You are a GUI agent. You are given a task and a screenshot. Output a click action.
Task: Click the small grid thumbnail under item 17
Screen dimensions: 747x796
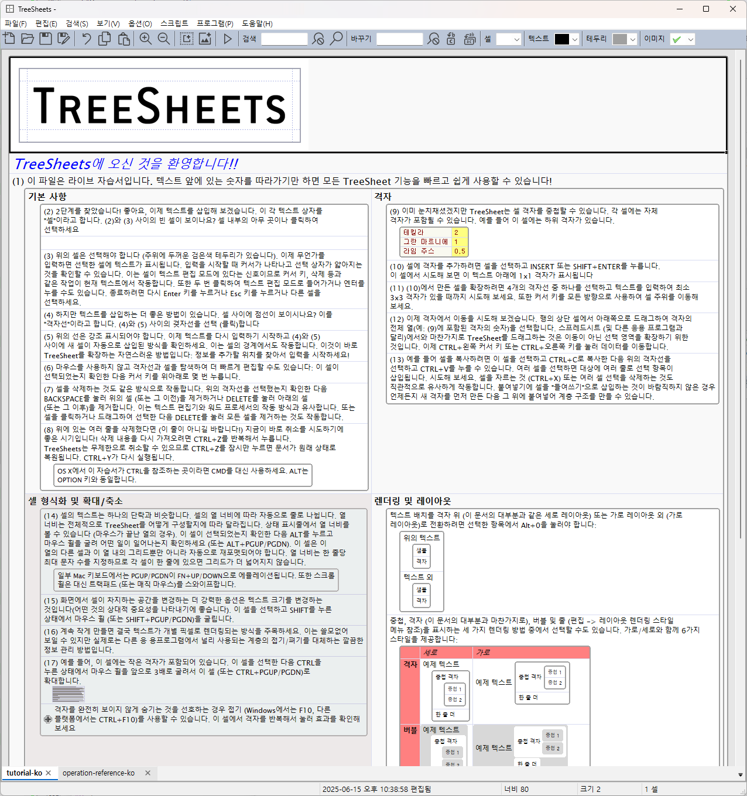coord(68,694)
